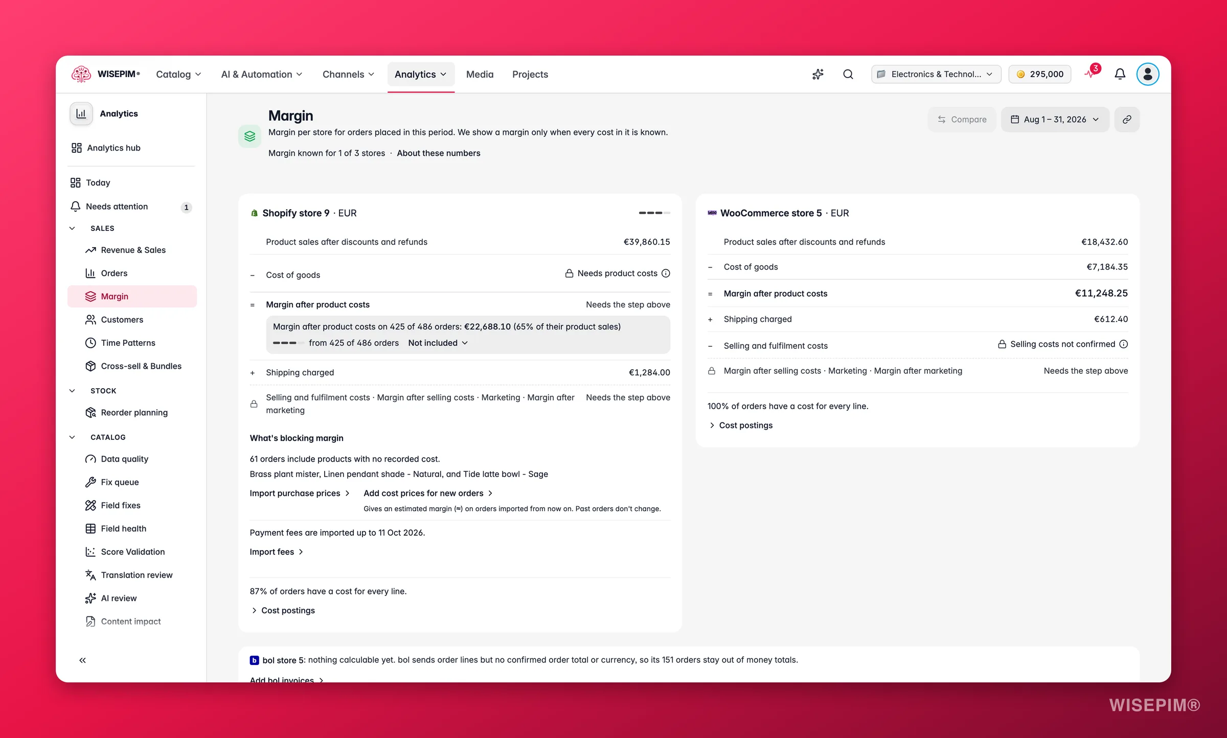Screen dimensions: 1227x738
Task: Click the green Margin layers icon beside the title
Action: 249,136
